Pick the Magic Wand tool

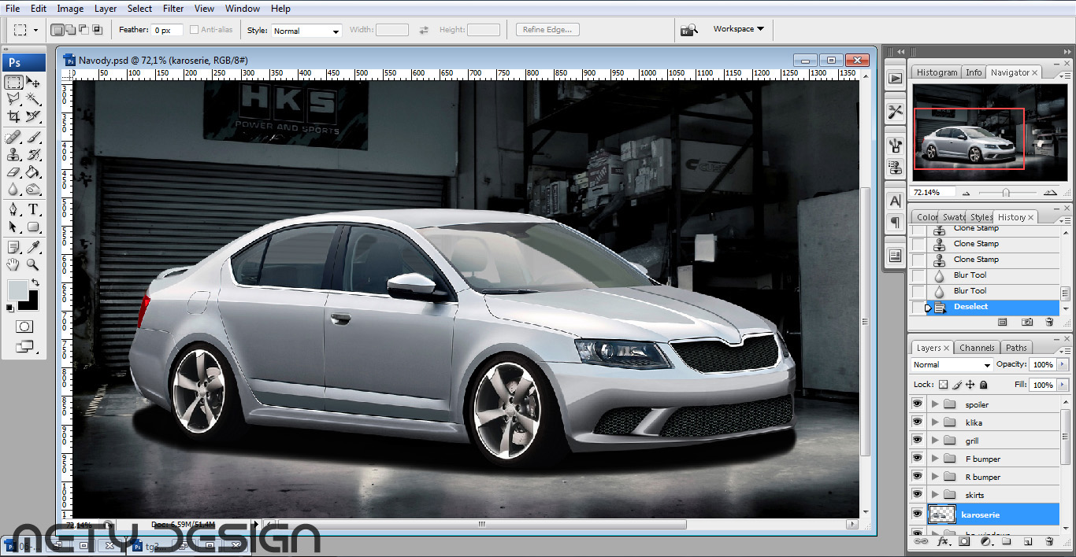33,99
